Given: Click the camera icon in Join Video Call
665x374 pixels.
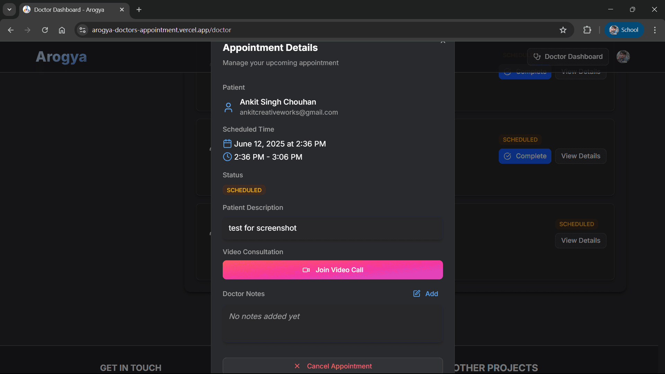Looking at the screenshot, I should coord(306,270).
